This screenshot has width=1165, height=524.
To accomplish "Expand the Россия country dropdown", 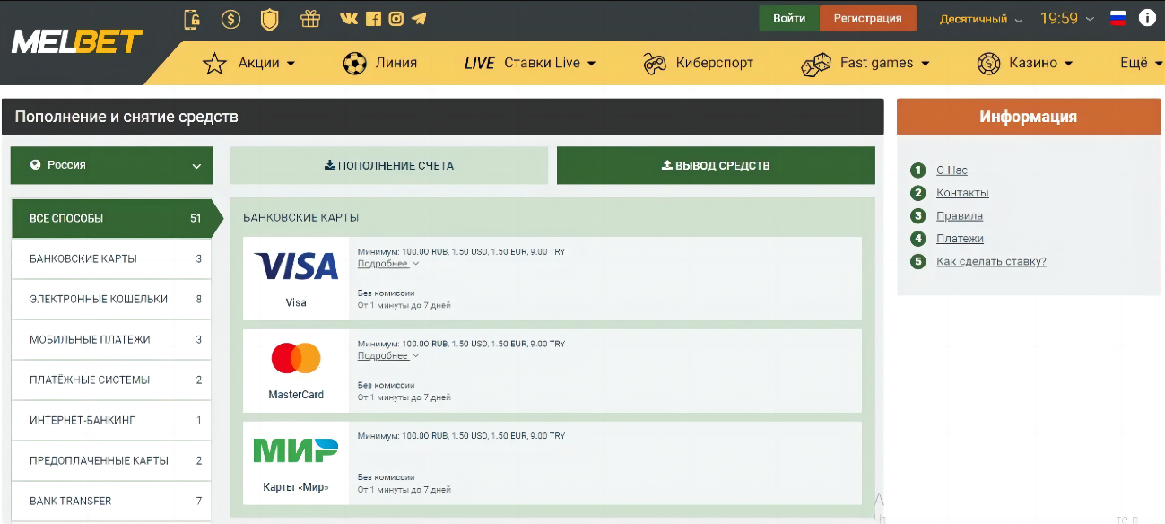I will click(x=111, y=165).
